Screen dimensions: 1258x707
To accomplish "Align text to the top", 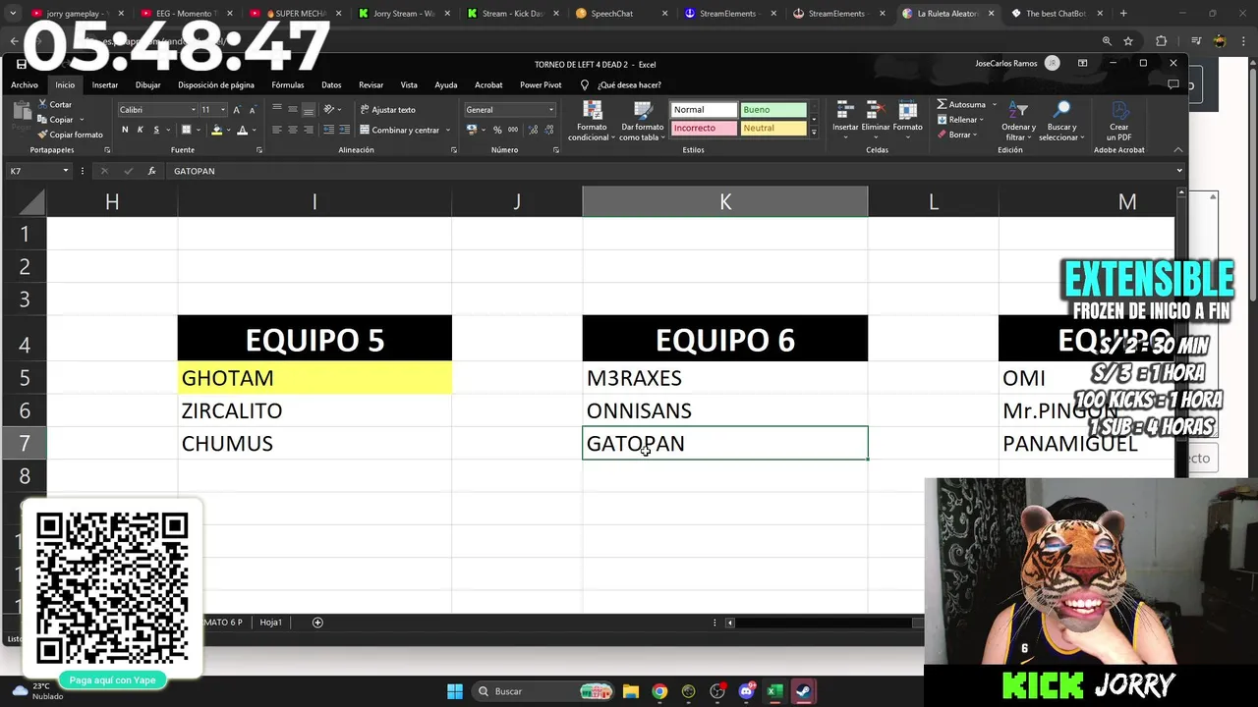I will point(277,109).
